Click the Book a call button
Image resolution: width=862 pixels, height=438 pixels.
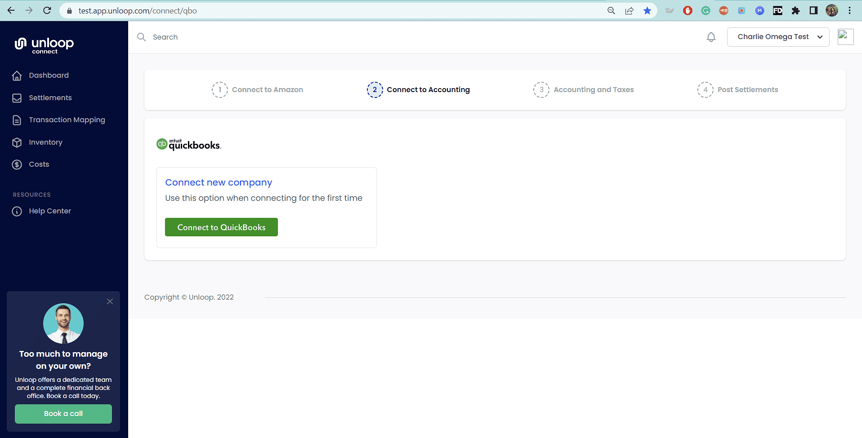coord(63,414)
